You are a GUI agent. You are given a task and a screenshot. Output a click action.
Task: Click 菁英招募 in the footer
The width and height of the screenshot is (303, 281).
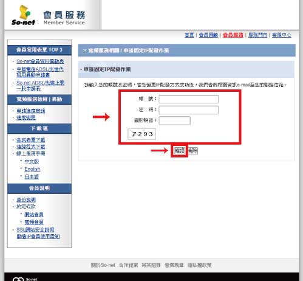151,265
